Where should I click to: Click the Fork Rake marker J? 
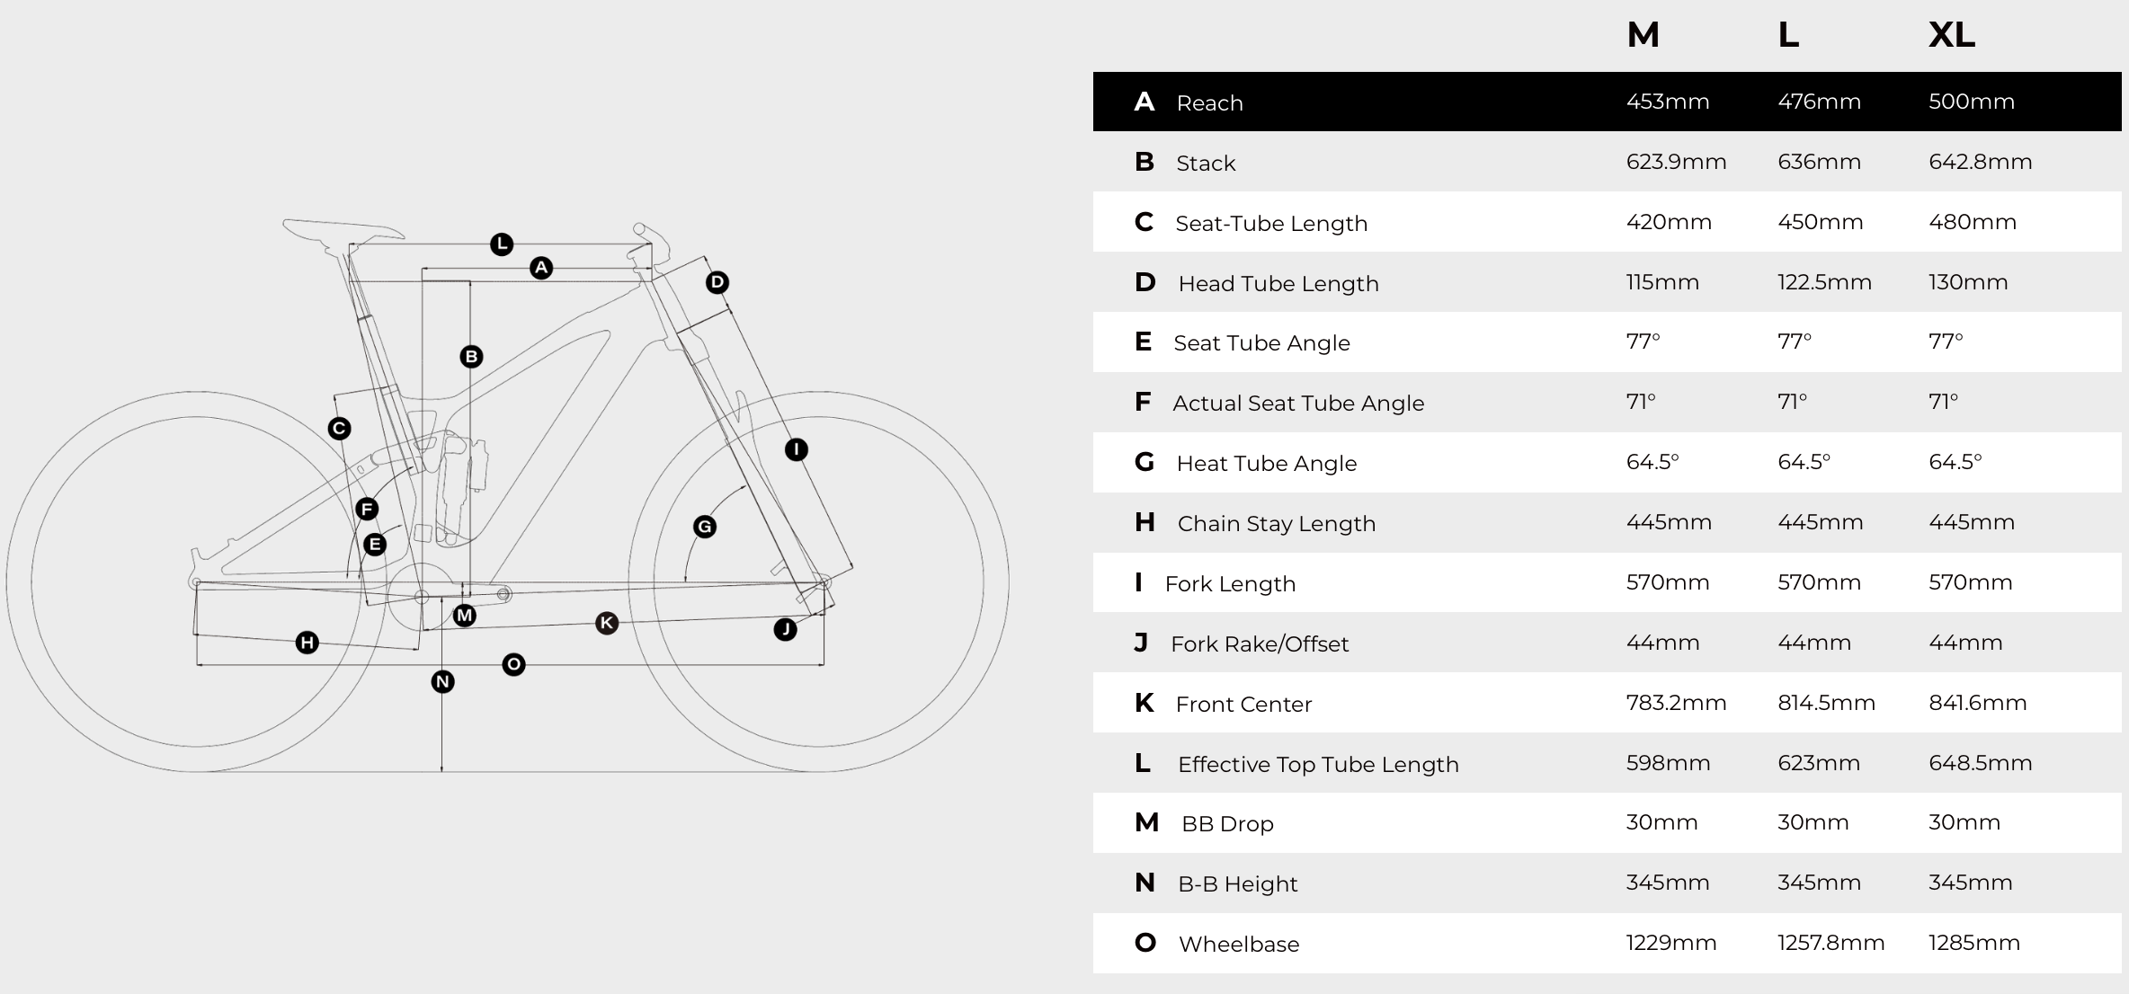[x=786, y=629]
